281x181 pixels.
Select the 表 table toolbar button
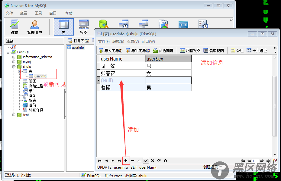[64, 27]
